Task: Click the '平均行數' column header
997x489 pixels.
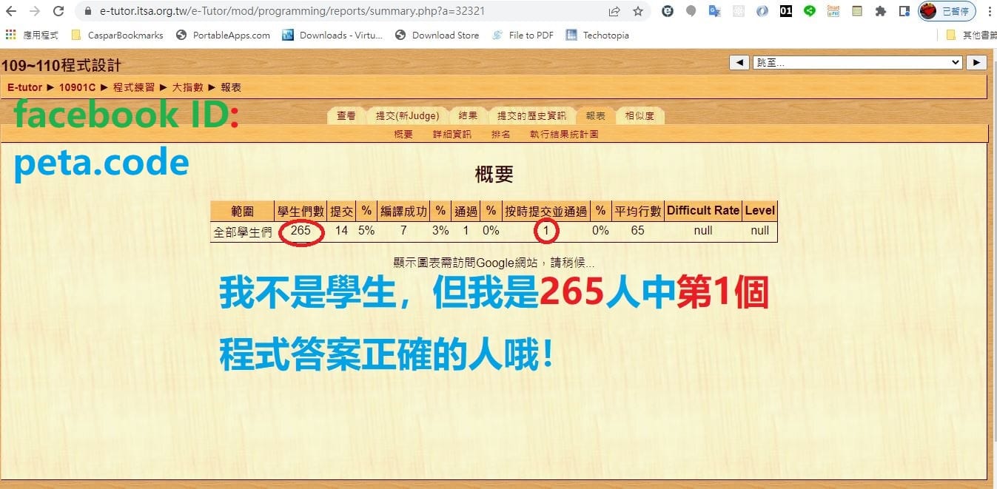Action: tap(637, 211)
